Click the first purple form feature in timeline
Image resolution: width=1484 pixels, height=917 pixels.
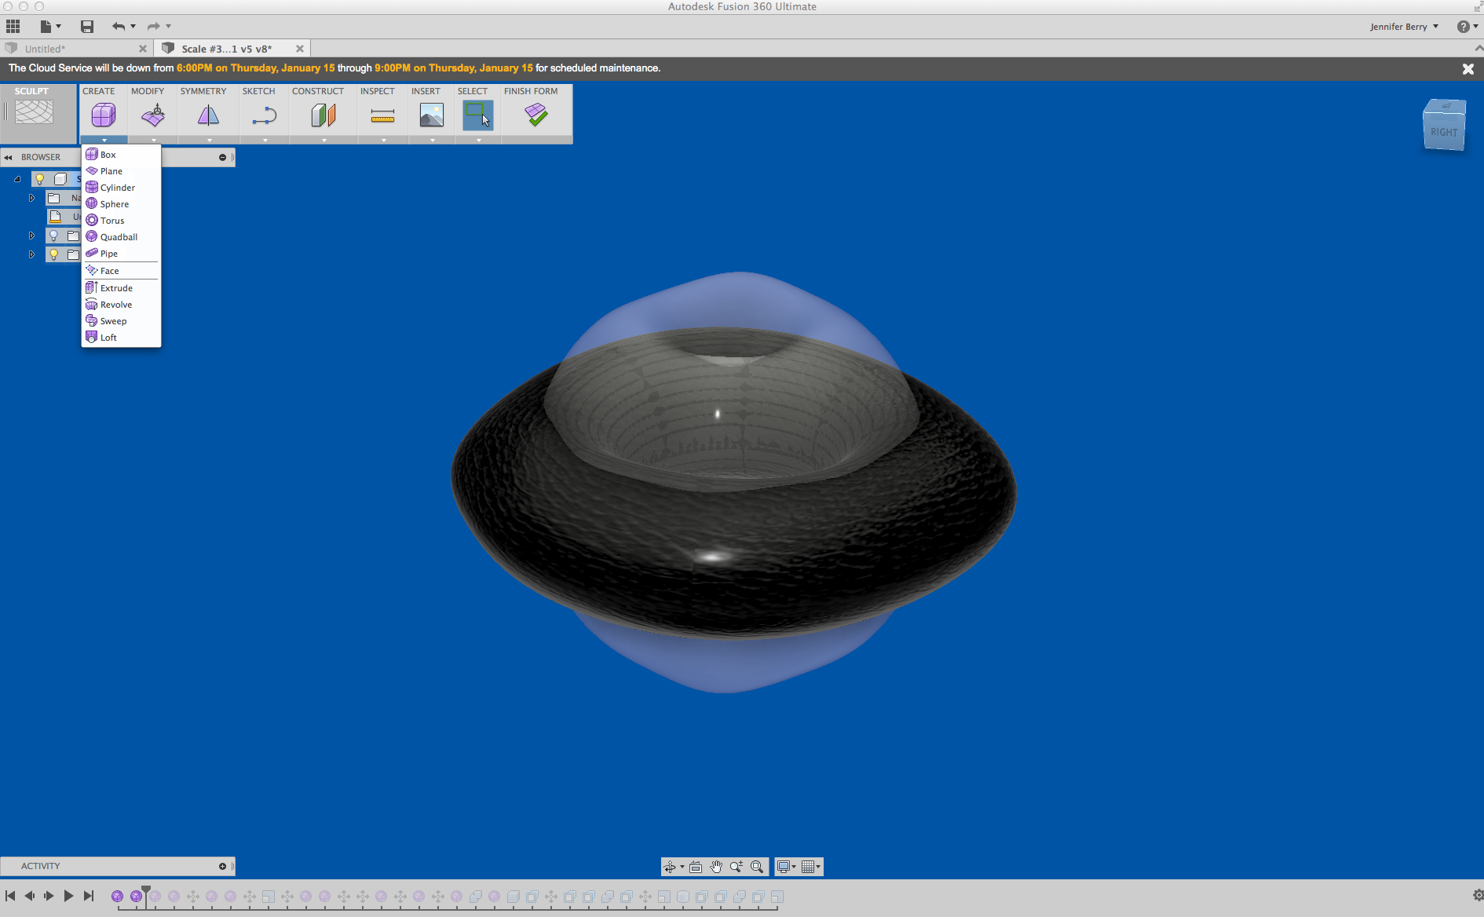click(117, 896)
